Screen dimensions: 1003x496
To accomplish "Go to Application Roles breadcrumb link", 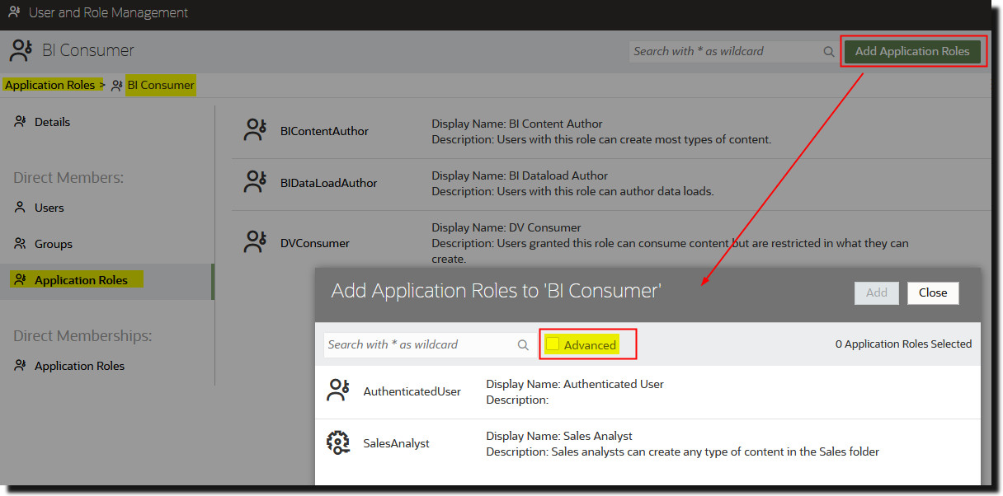I will pyautogui.click(x=50, y=85).
